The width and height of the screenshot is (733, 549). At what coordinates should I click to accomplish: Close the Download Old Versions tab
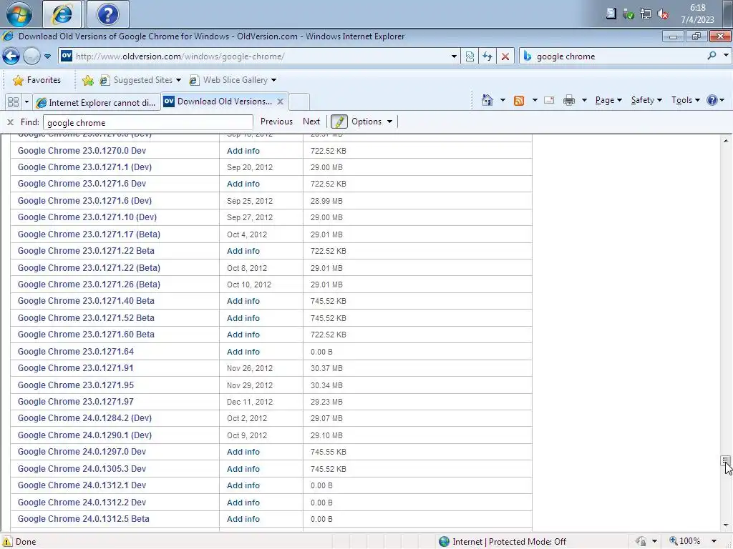click(x=280, y=102)
